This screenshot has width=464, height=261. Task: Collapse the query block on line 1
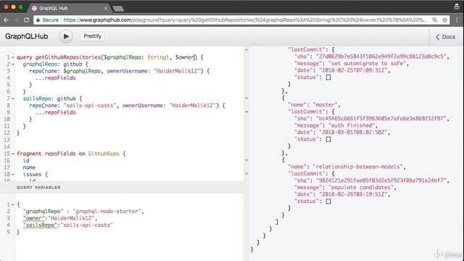tap(13, 57)
